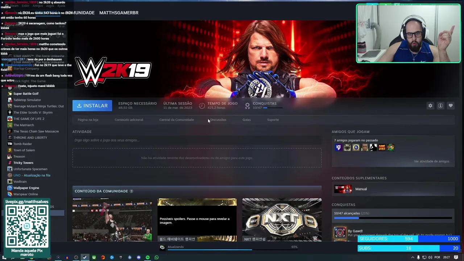This screenshot has height=261, width=464.
Task: Click the INSTALAR button
Action: click(x=92, y=105)
